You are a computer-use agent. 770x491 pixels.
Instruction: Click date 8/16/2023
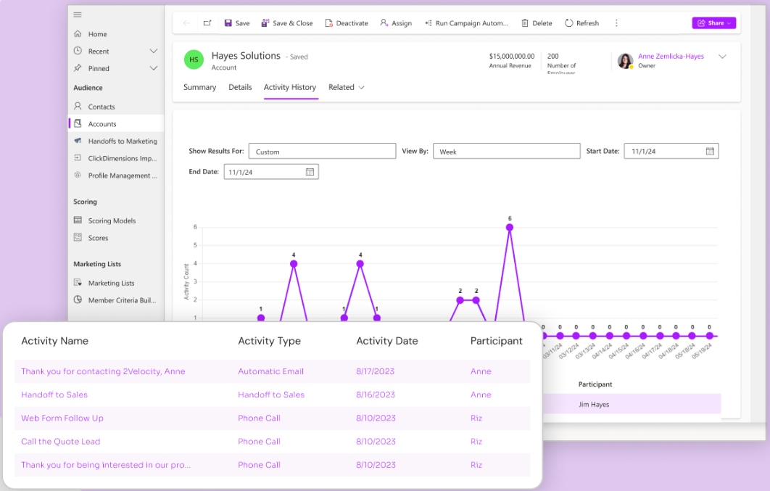point(376,395)
